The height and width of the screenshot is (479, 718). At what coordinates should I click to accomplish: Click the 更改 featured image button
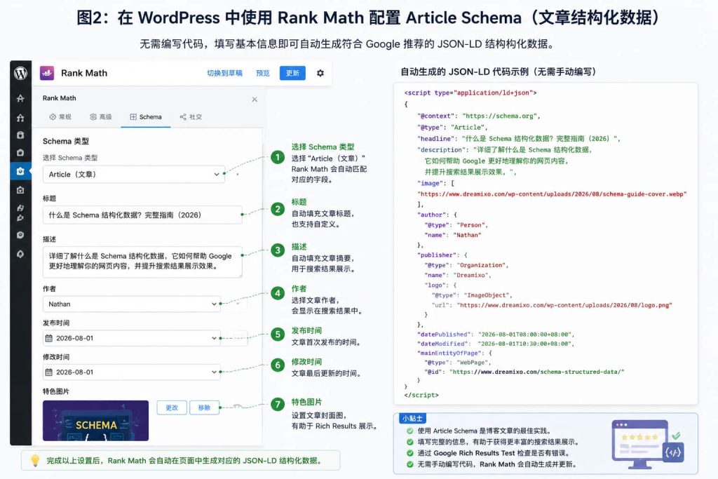click(172, 407)
